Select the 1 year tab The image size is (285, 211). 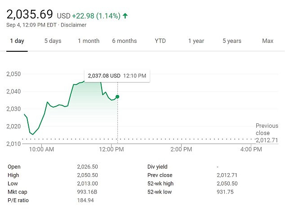(196, 41)
